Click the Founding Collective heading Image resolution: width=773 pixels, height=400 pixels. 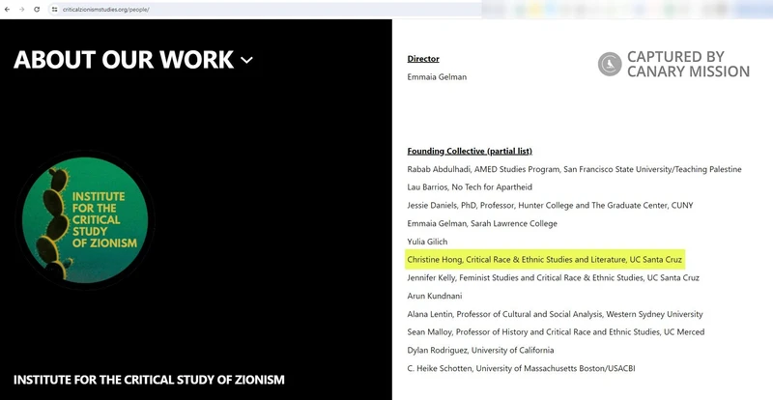(x=470, y=151)
